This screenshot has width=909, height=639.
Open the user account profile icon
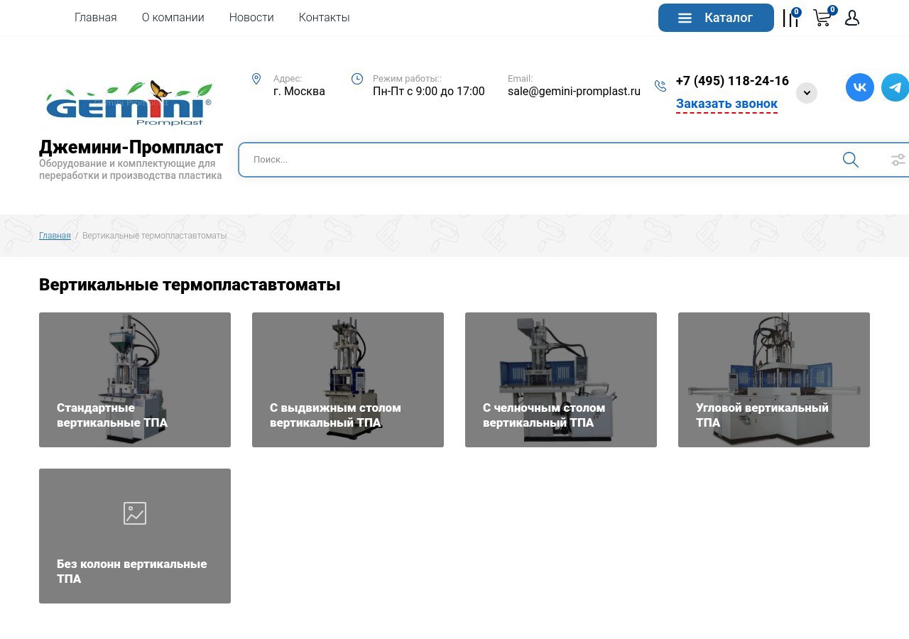[x=852, y=18]
